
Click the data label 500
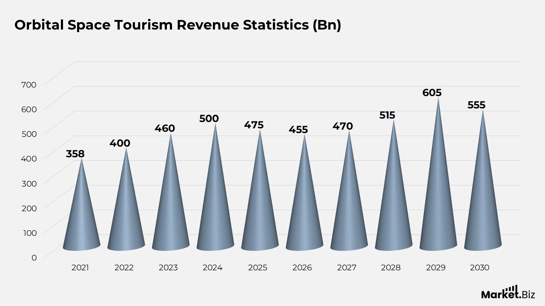click(209, 119)
